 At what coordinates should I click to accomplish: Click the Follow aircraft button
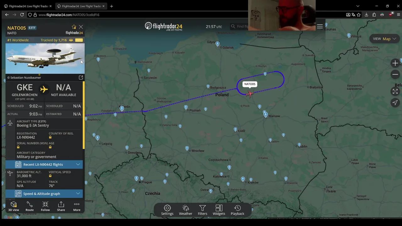pyautogui.click(x=45, y=206)
